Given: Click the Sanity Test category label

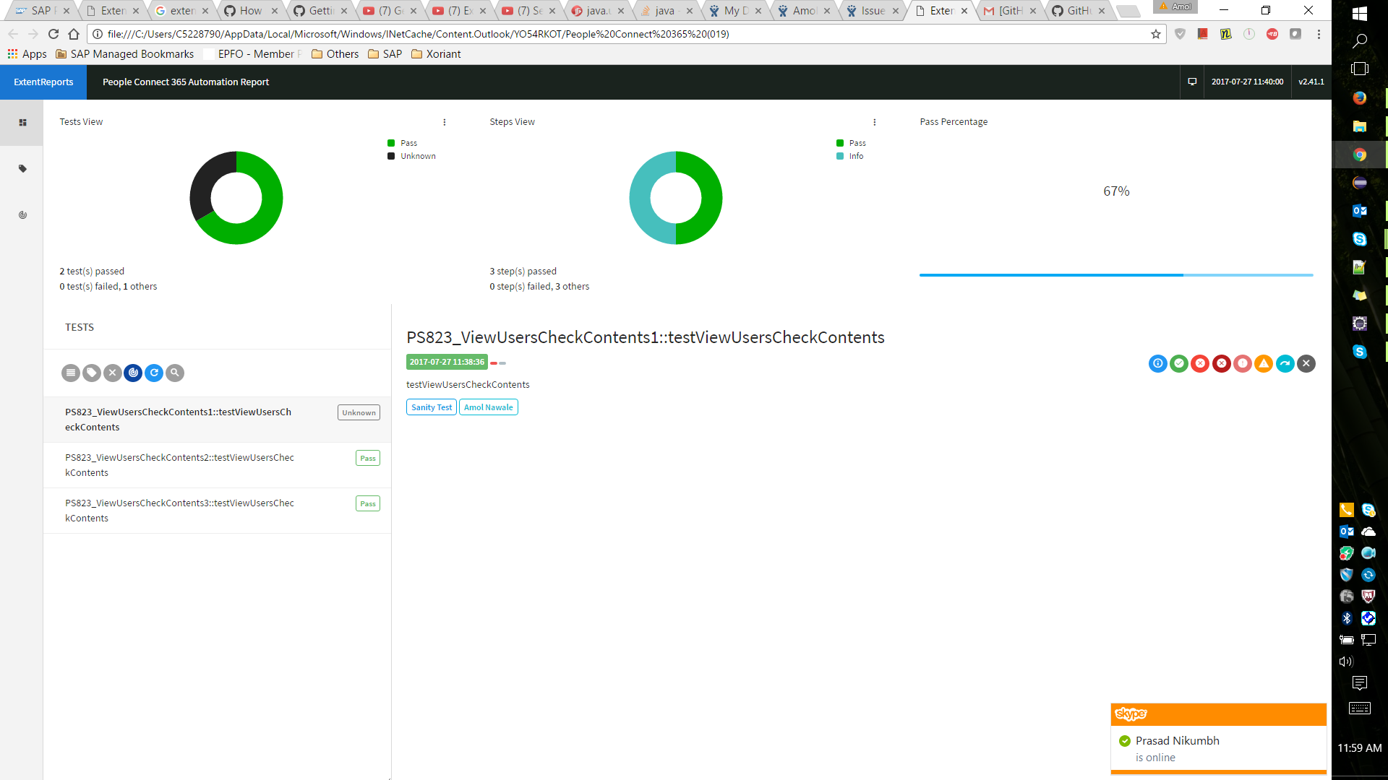Looking at the screenshot, I should point(431,407).
